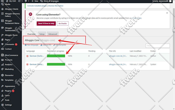
Task: Sort by Last modified column header
Action: click(135, 51)
